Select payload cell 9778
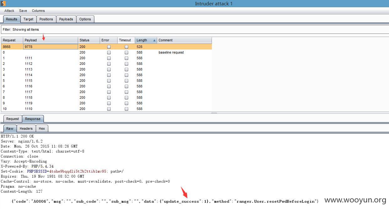The image size is (389, 209). (50, 47)
